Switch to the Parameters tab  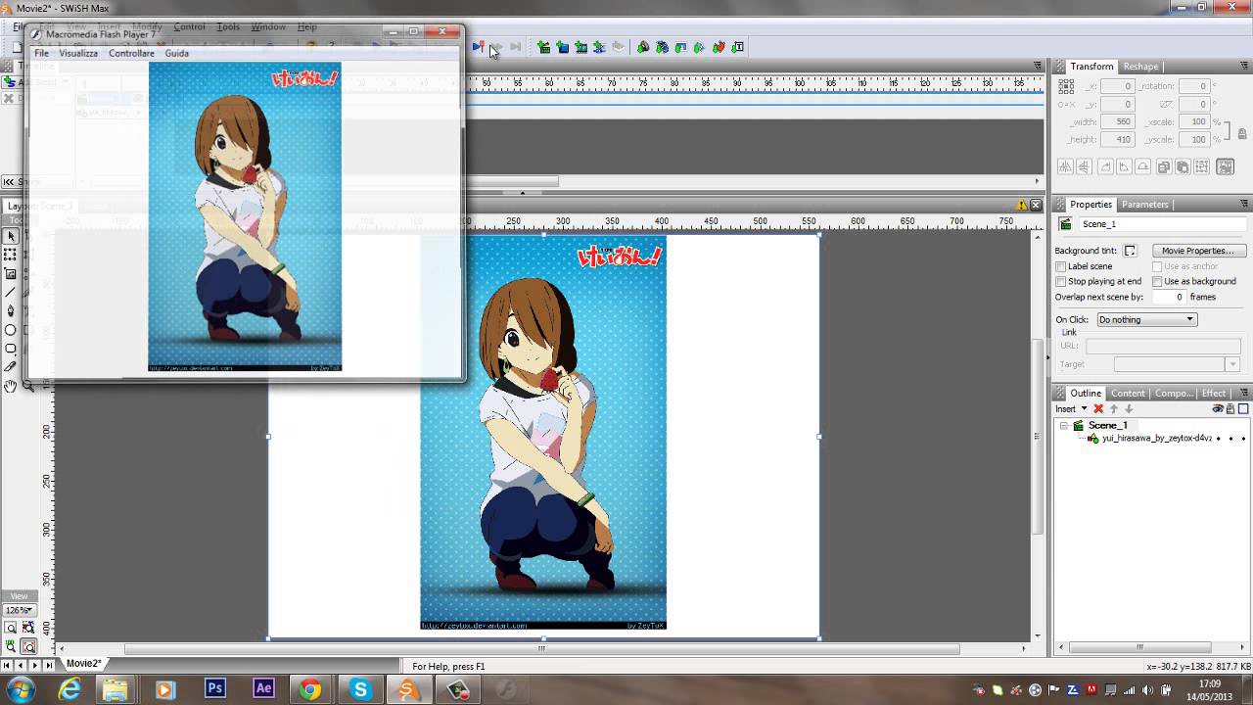[1144, 205]
